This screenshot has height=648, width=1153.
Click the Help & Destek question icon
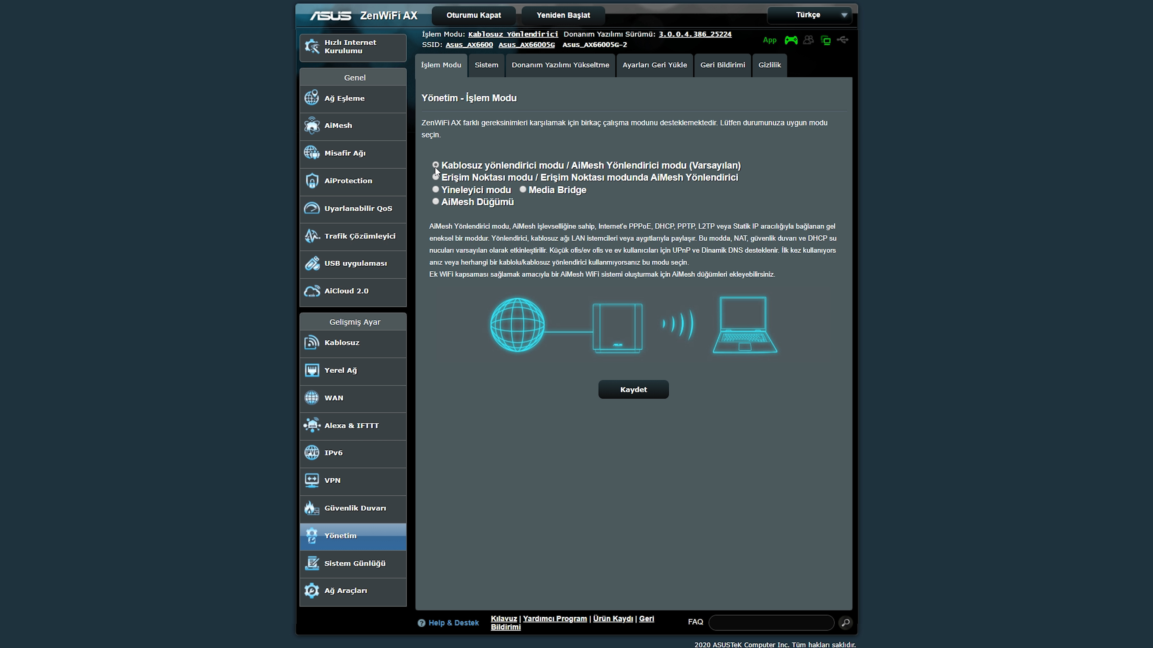[x=421, y=623]
